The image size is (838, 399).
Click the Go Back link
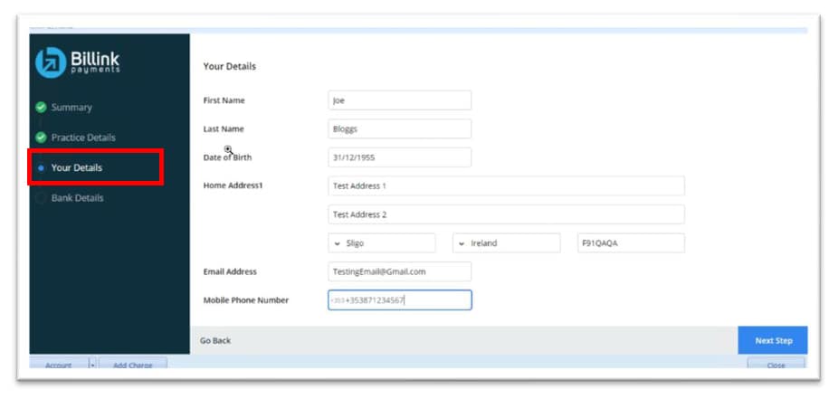[x=215, y=340]
